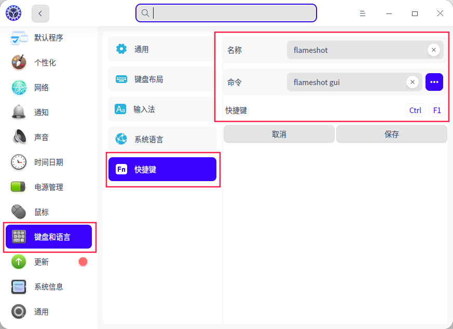Browse for command with ellipsis button
The height and width of the screenshot is (329, 453).
(434, 82)
